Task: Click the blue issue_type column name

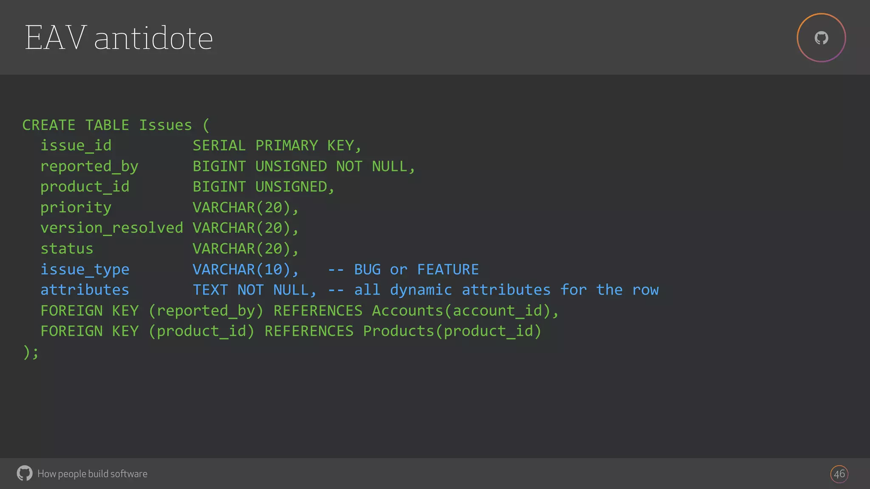Action: pos(85,270)
